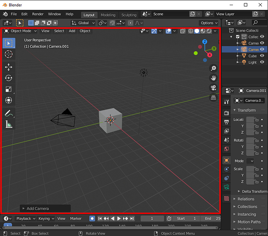
Task: Click the zoom view magnifier icon
Action: pyautogui.click(x=213, y=68)
